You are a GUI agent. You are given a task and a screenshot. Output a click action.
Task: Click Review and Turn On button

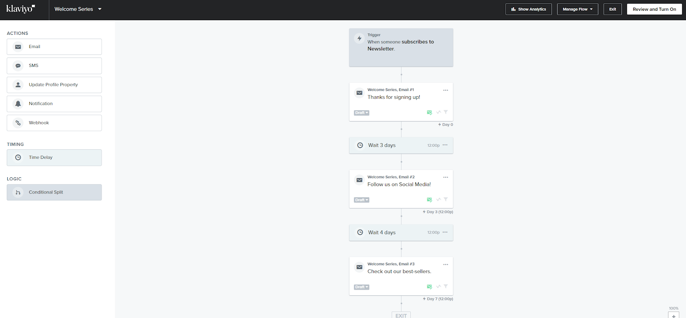click(x=654, y=9)
